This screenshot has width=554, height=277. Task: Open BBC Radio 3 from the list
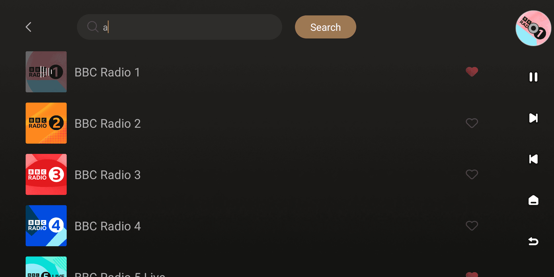(107, 175)
